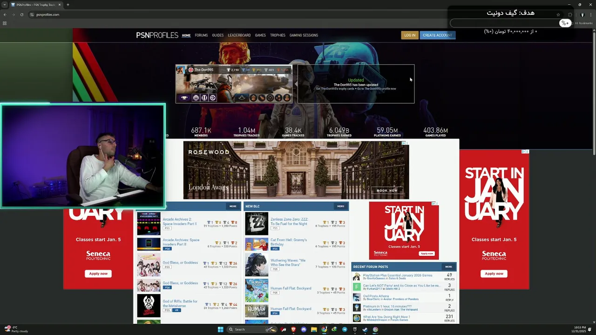Click the Human Fall Flat: Dockyard PS4 thumbnail

point(257,310)
